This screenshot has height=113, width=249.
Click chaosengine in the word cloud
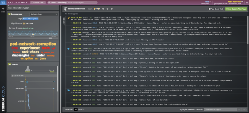(20, 55)
